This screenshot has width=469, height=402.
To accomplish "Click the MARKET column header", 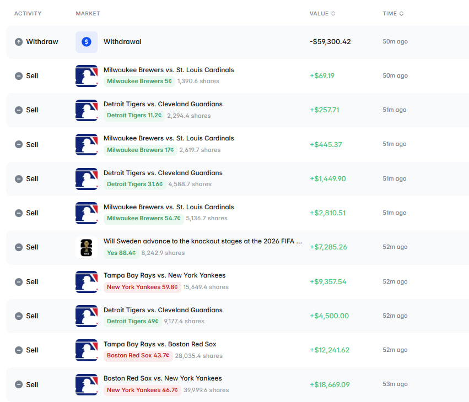I will click(88, 13).
